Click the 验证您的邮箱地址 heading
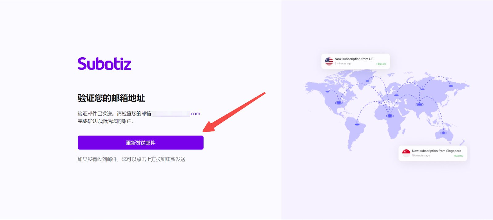This screenshot has height=220, width=493. click(x=111, y=98)
